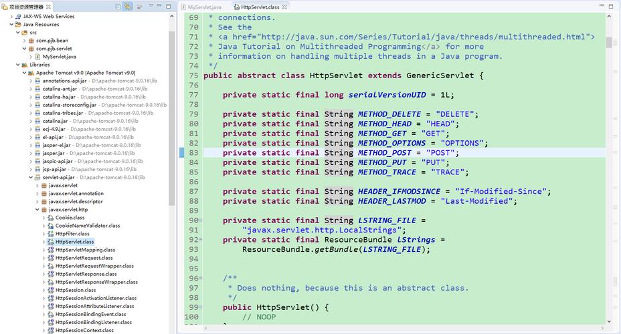Click the com.pjb.bean package icon
The height and width of the screenshot is (334, 621).
(x=31, y=41)
